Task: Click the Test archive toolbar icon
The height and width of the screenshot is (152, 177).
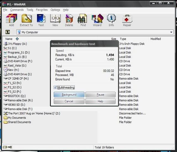Action: [41, 18]
